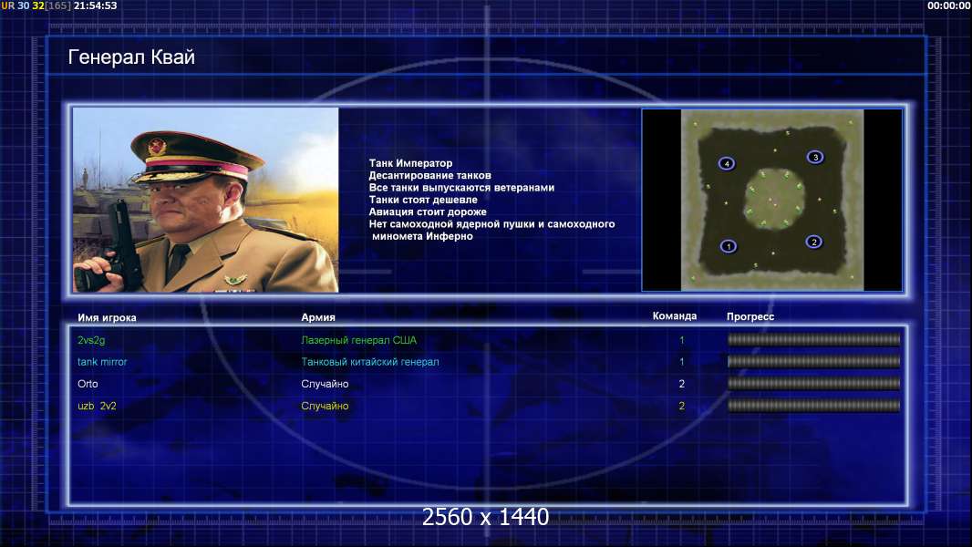
Task: Click the progress bar for player Orto
Action: 813,384
